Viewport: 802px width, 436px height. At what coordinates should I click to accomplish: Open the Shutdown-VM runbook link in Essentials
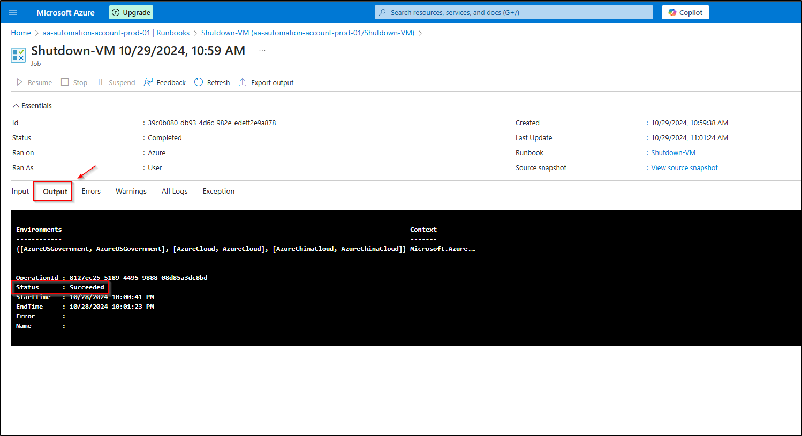[x=673, y=153]
